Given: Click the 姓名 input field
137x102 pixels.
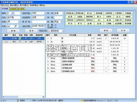Looking at the screenshot, I should (x=14, y=18).
